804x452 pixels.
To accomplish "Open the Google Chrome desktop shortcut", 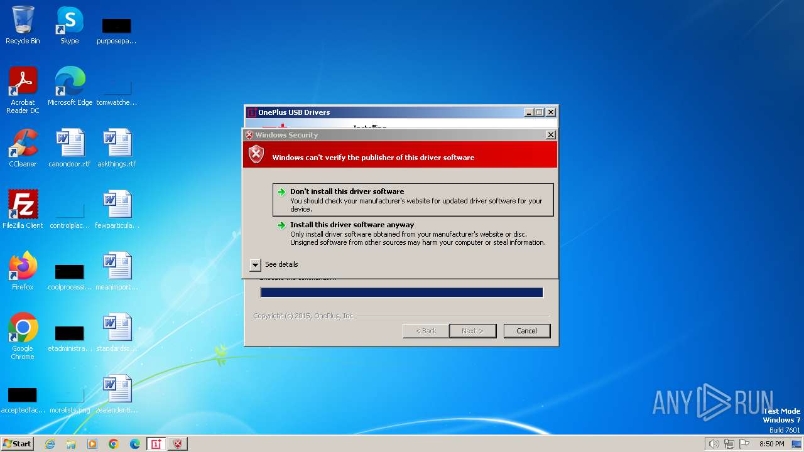I will 23,336.
